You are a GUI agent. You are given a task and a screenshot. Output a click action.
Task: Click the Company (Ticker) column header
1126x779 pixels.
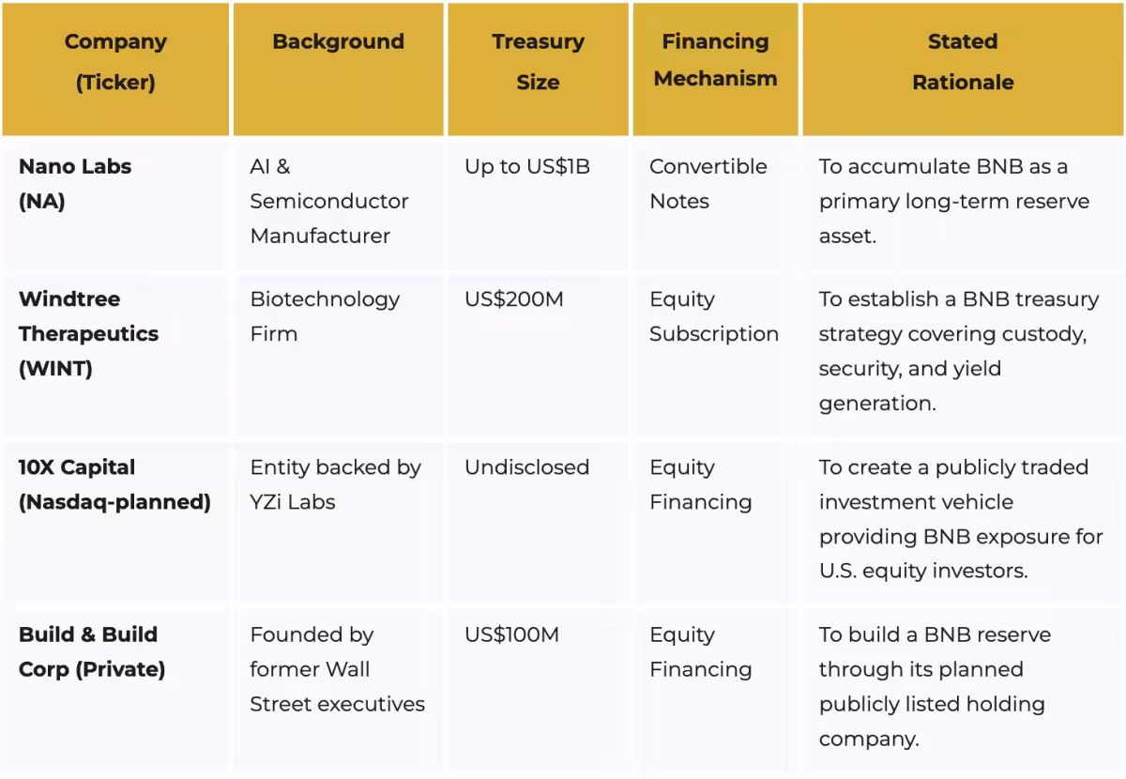[x=115, y=62]
